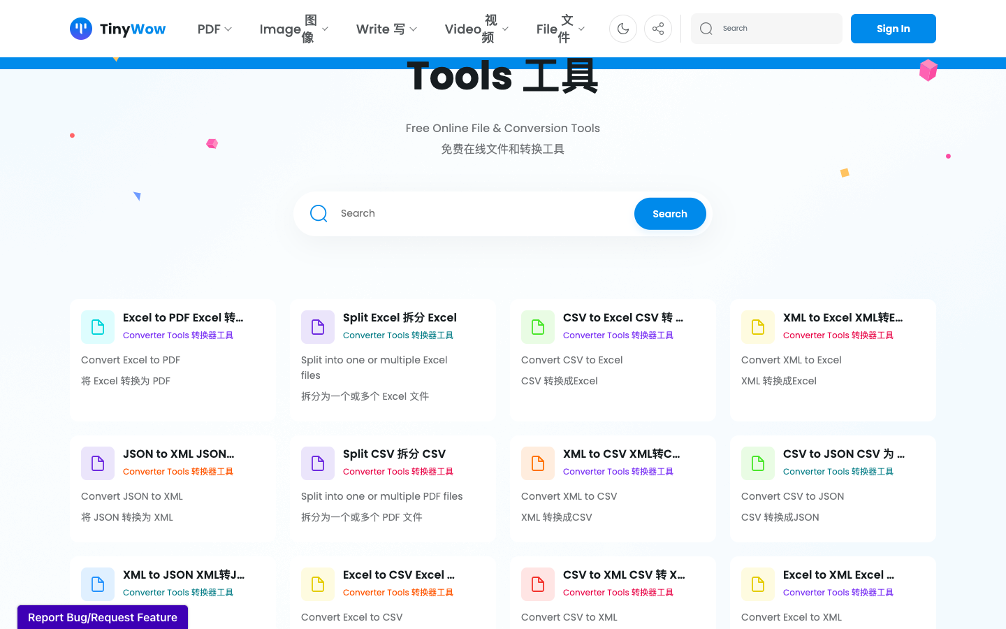
Task: Open the Image tools dropdown
Action: pyautogui.click(x=293, y=29)
